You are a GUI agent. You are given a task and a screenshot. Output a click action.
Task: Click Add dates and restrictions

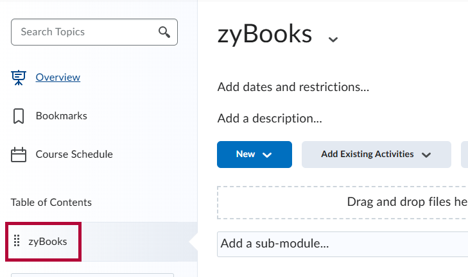coord(293,87)
